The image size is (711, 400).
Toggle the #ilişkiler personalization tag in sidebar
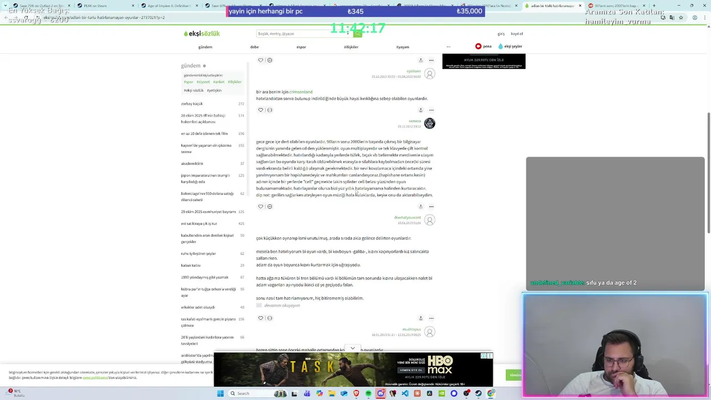pyautogui.click(x=234, y=82)
